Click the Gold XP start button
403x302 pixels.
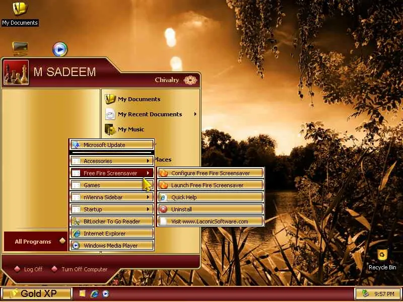pyautogui.click(x=36, y=293)
